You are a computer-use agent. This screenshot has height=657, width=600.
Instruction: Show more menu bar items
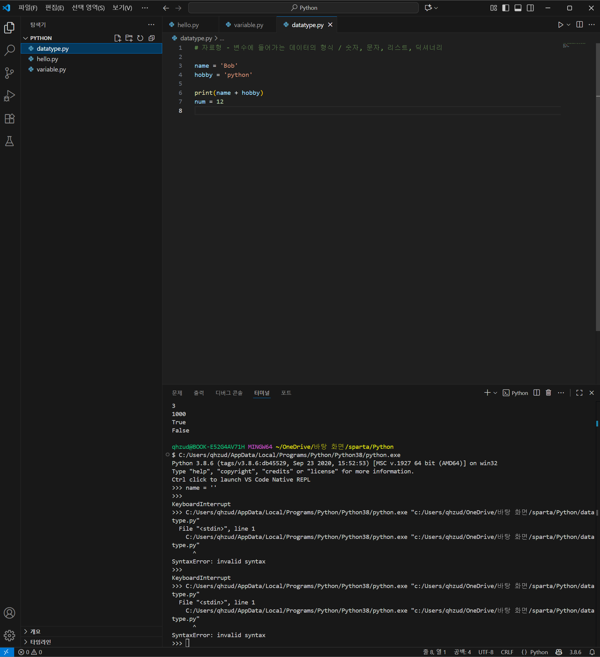pos(145,8)
